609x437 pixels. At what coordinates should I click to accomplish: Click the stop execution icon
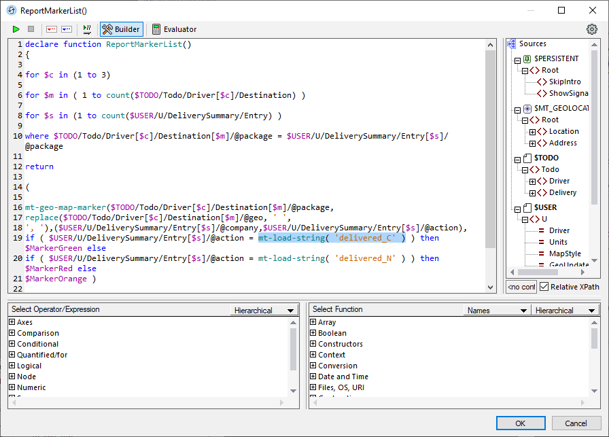pyautogui.click(x=30, y=29)
